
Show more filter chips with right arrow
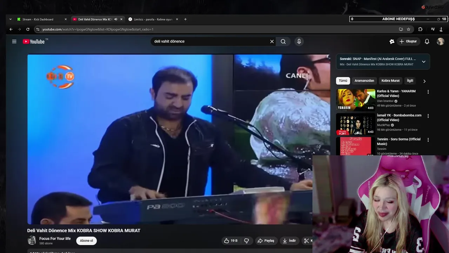tap(424, 81)
